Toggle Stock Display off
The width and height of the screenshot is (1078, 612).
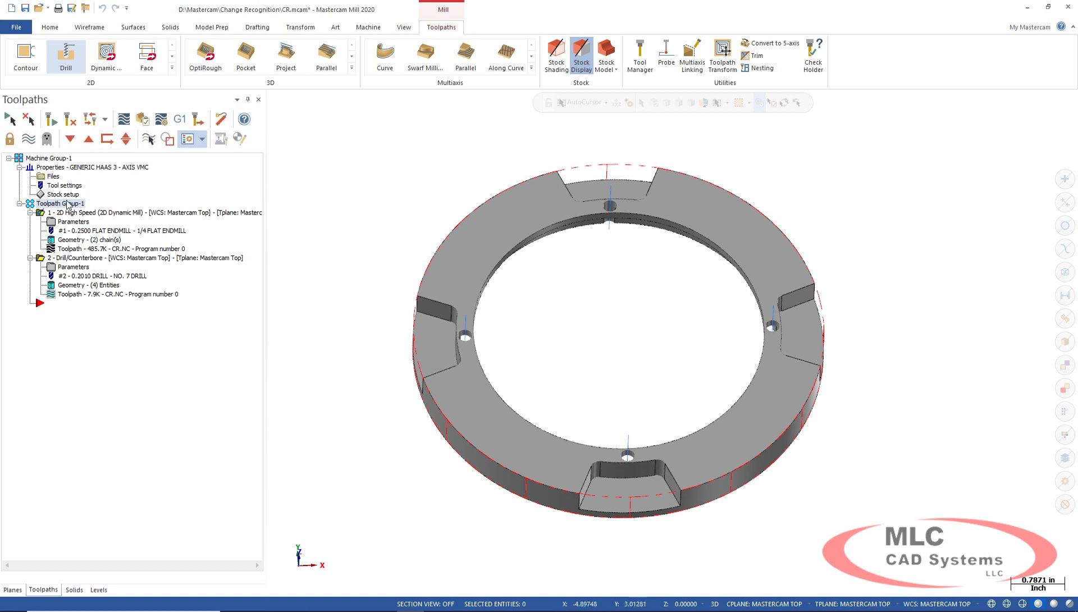[582, 56]
